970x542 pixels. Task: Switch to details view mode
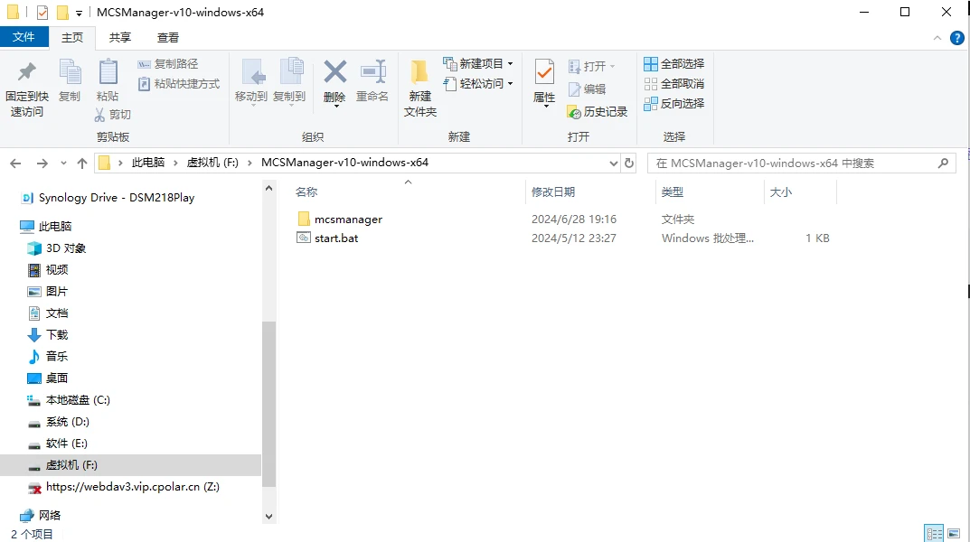(934, 534)
